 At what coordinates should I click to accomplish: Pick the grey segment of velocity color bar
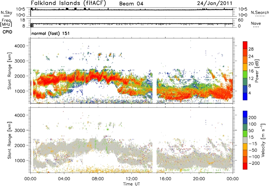245,140
